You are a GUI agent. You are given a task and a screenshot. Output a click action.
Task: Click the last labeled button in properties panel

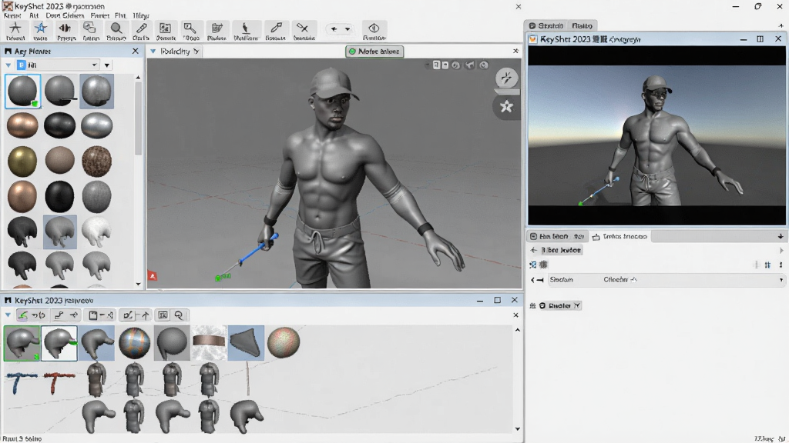tap(559, 305)
